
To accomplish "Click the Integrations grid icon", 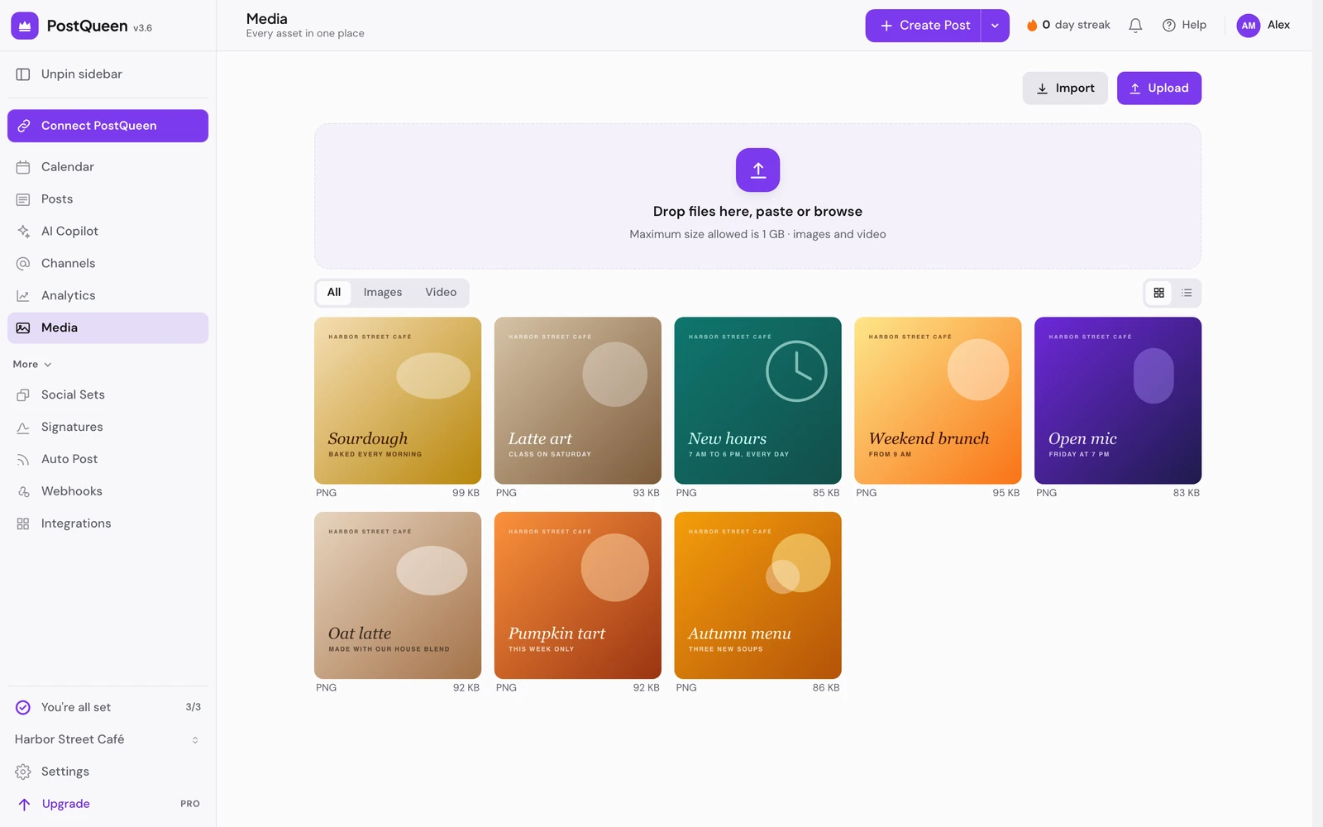I will point(23,524).
